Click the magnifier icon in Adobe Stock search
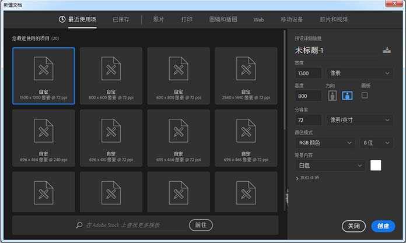The height and width of the screenshot is (243, 406). pos(79,225)
